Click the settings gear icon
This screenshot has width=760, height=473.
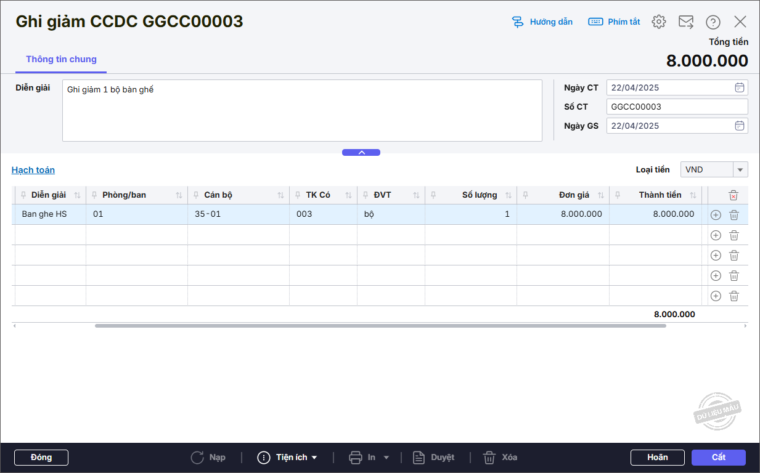pos(659,22)
